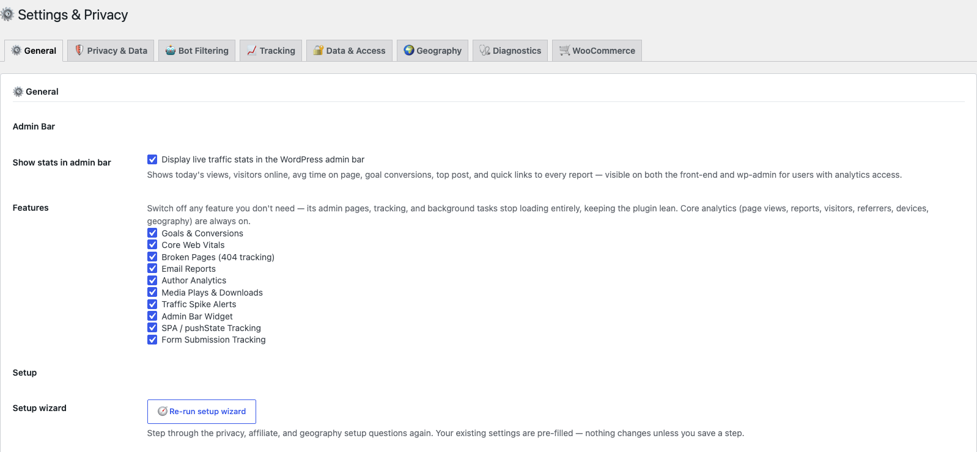
Task: Click the gear icon on General tab
Action: click(x=17, y=51)
